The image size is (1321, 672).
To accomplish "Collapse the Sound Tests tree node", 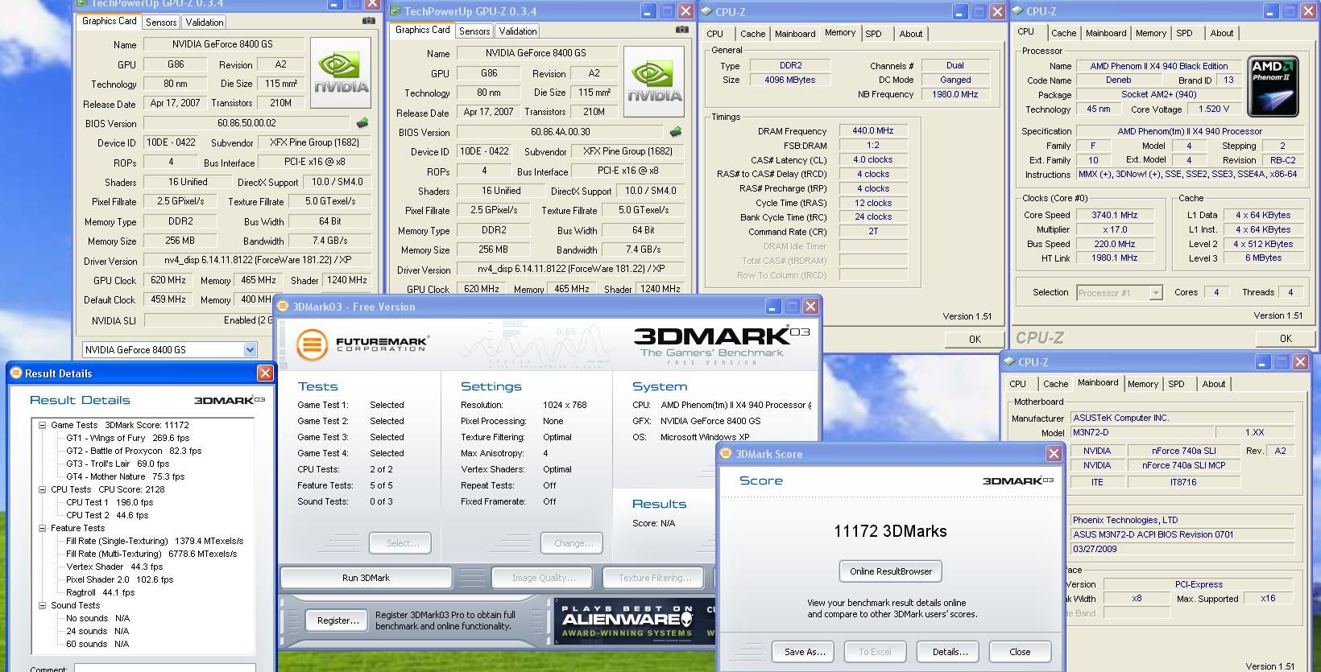I will (42, 605).
